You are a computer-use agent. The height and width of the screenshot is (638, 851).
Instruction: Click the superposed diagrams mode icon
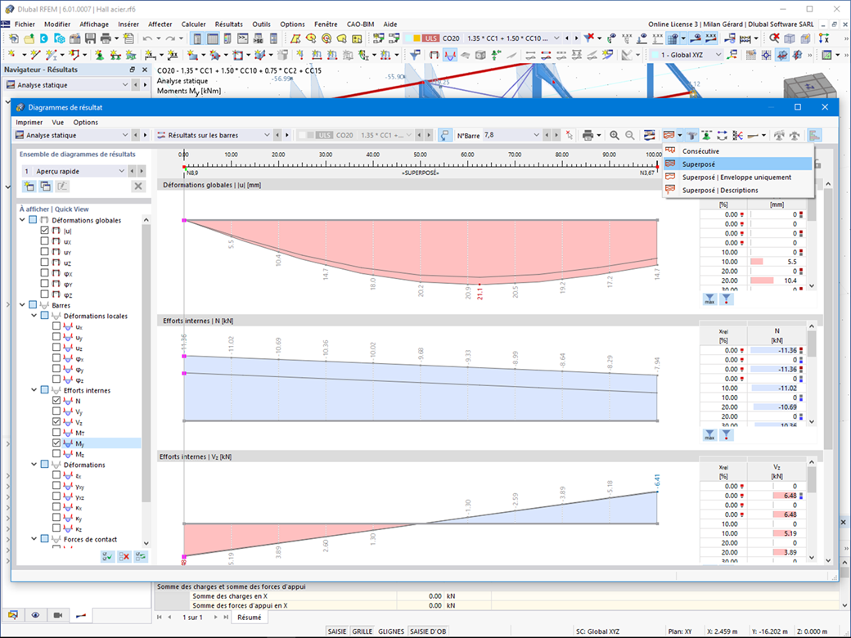[669, 135]
